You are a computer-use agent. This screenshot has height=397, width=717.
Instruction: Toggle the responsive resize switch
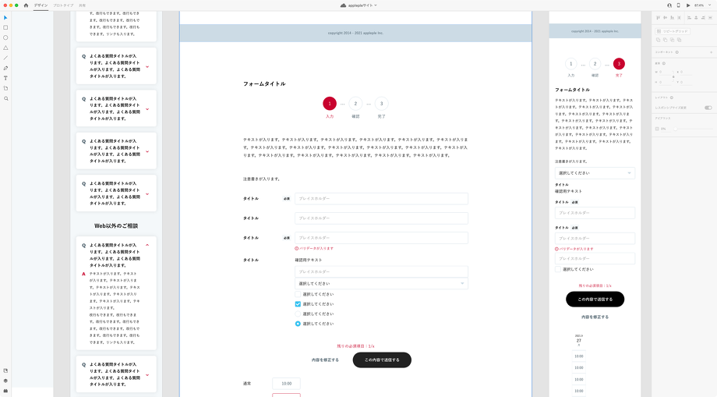(708, 108)
